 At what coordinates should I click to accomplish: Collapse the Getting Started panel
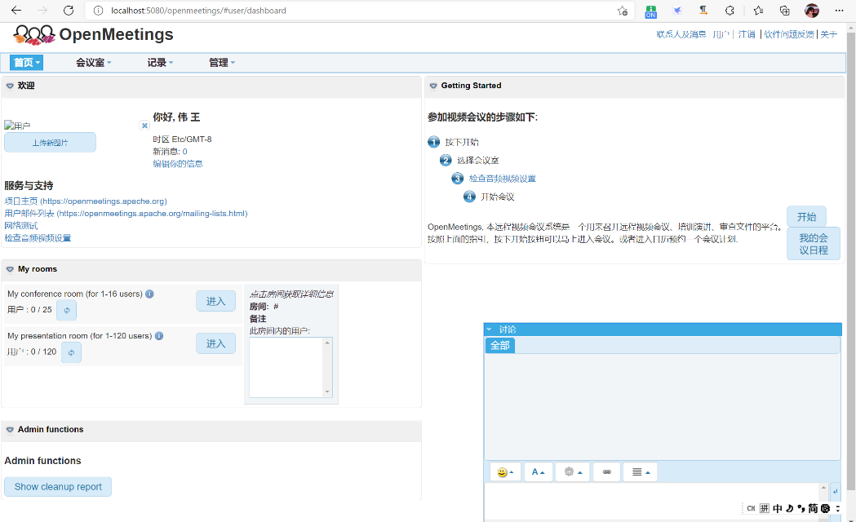click(433, 86)
